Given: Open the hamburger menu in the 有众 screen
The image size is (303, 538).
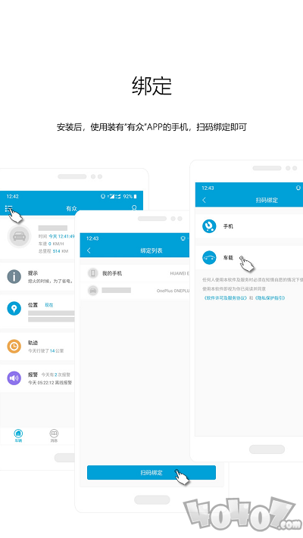Looking at the screenshot, I should (x=8, y=208).
